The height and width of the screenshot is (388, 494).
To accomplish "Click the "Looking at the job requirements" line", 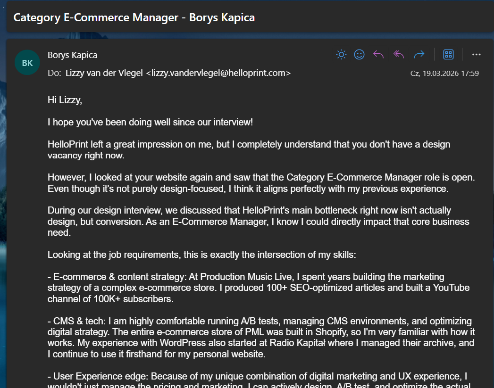I will tap(201, 255).
